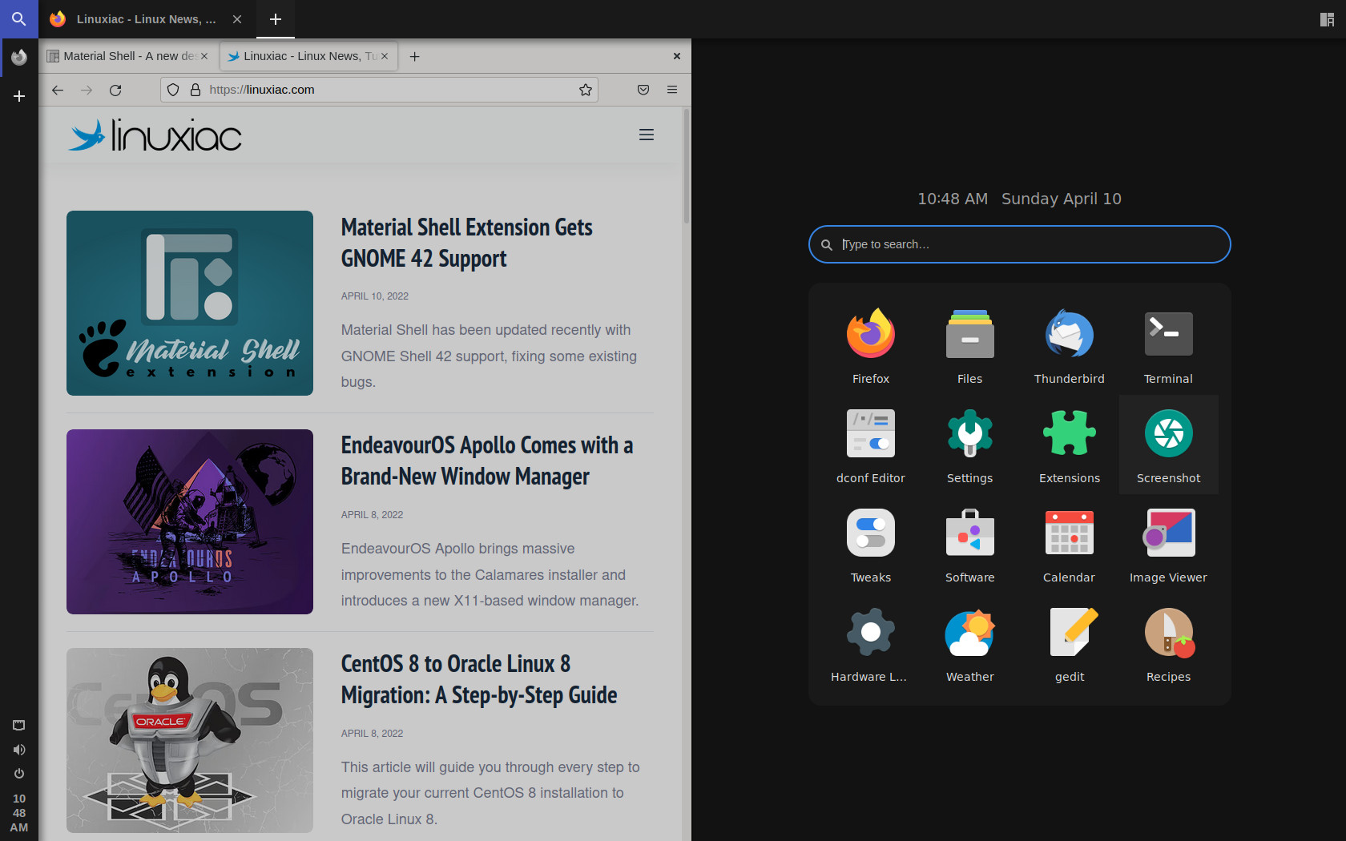Image resolution: width=1346 pixels, height=841 pixels.
Task: Open the Calendar app
Action: pos(1069,544)
